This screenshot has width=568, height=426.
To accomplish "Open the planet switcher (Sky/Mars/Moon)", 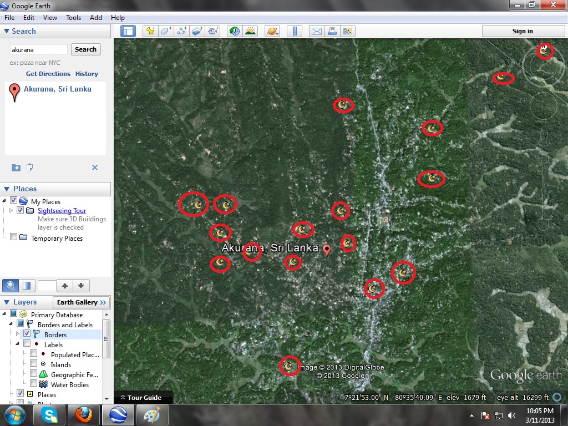I will click(272, 31).
